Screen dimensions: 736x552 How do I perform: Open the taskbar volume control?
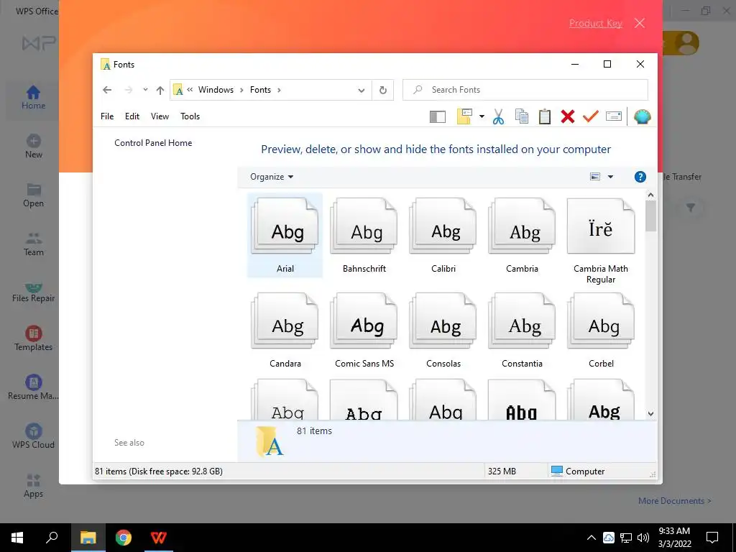(643, 538)
